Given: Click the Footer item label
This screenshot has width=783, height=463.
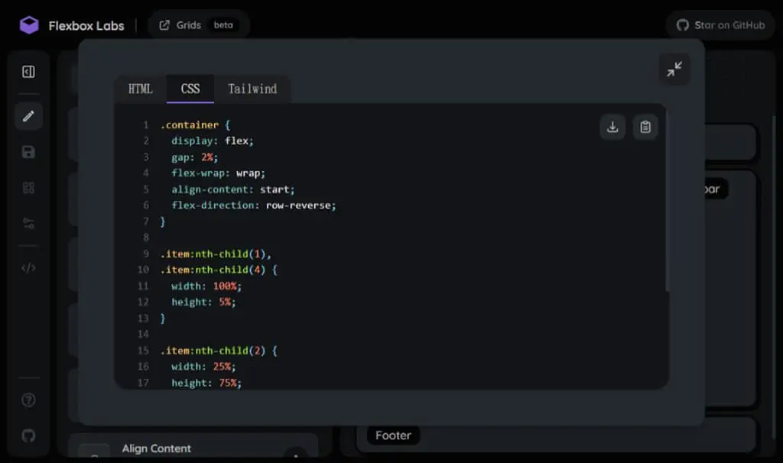Looking at the screenshot, I should [393, 435].
